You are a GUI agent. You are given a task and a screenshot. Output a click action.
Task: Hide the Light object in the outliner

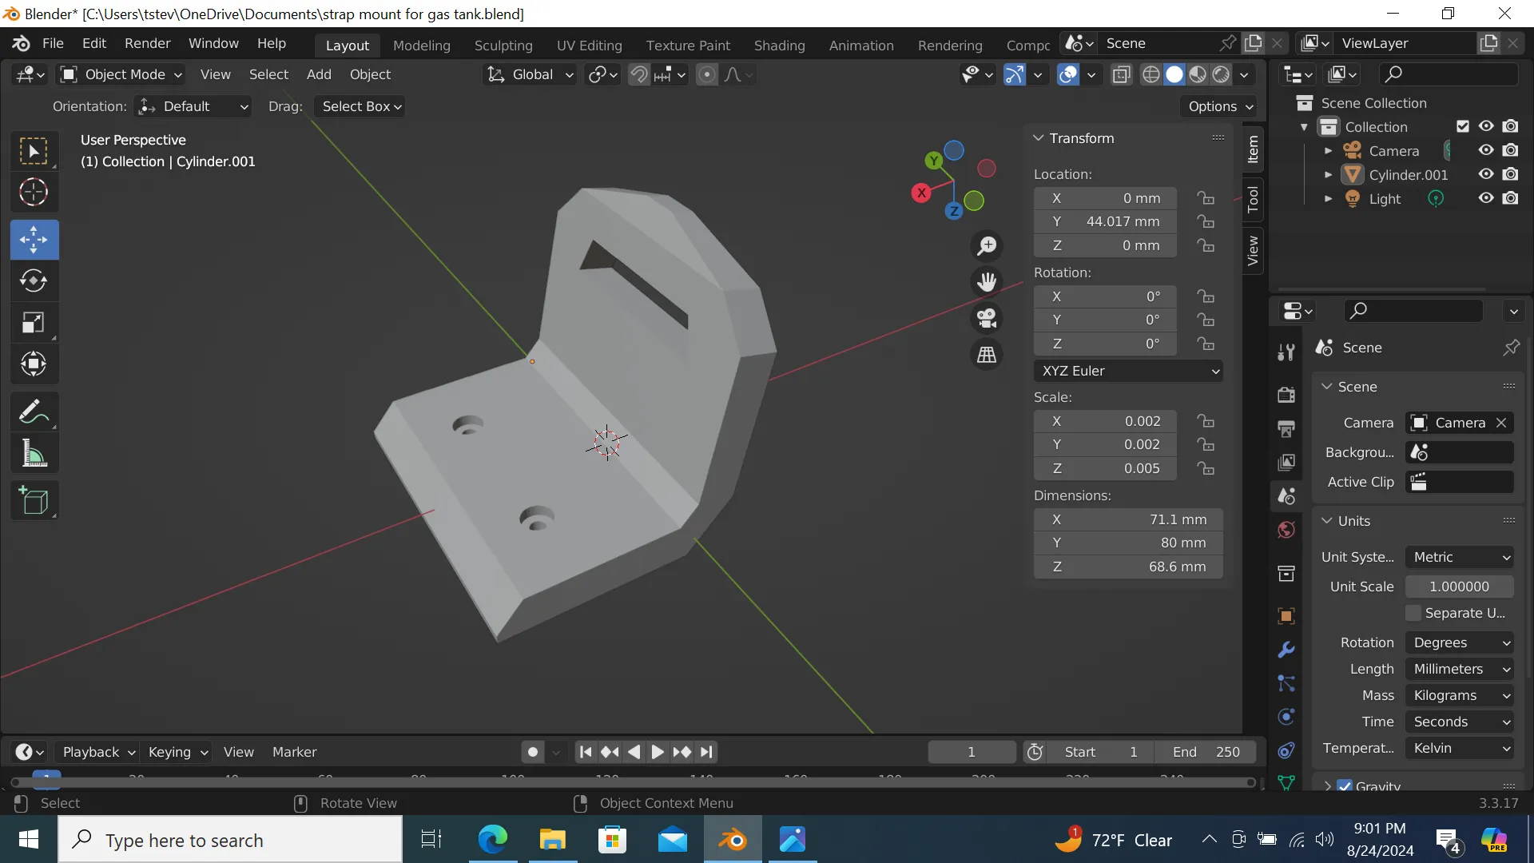tap(1485, 198)
